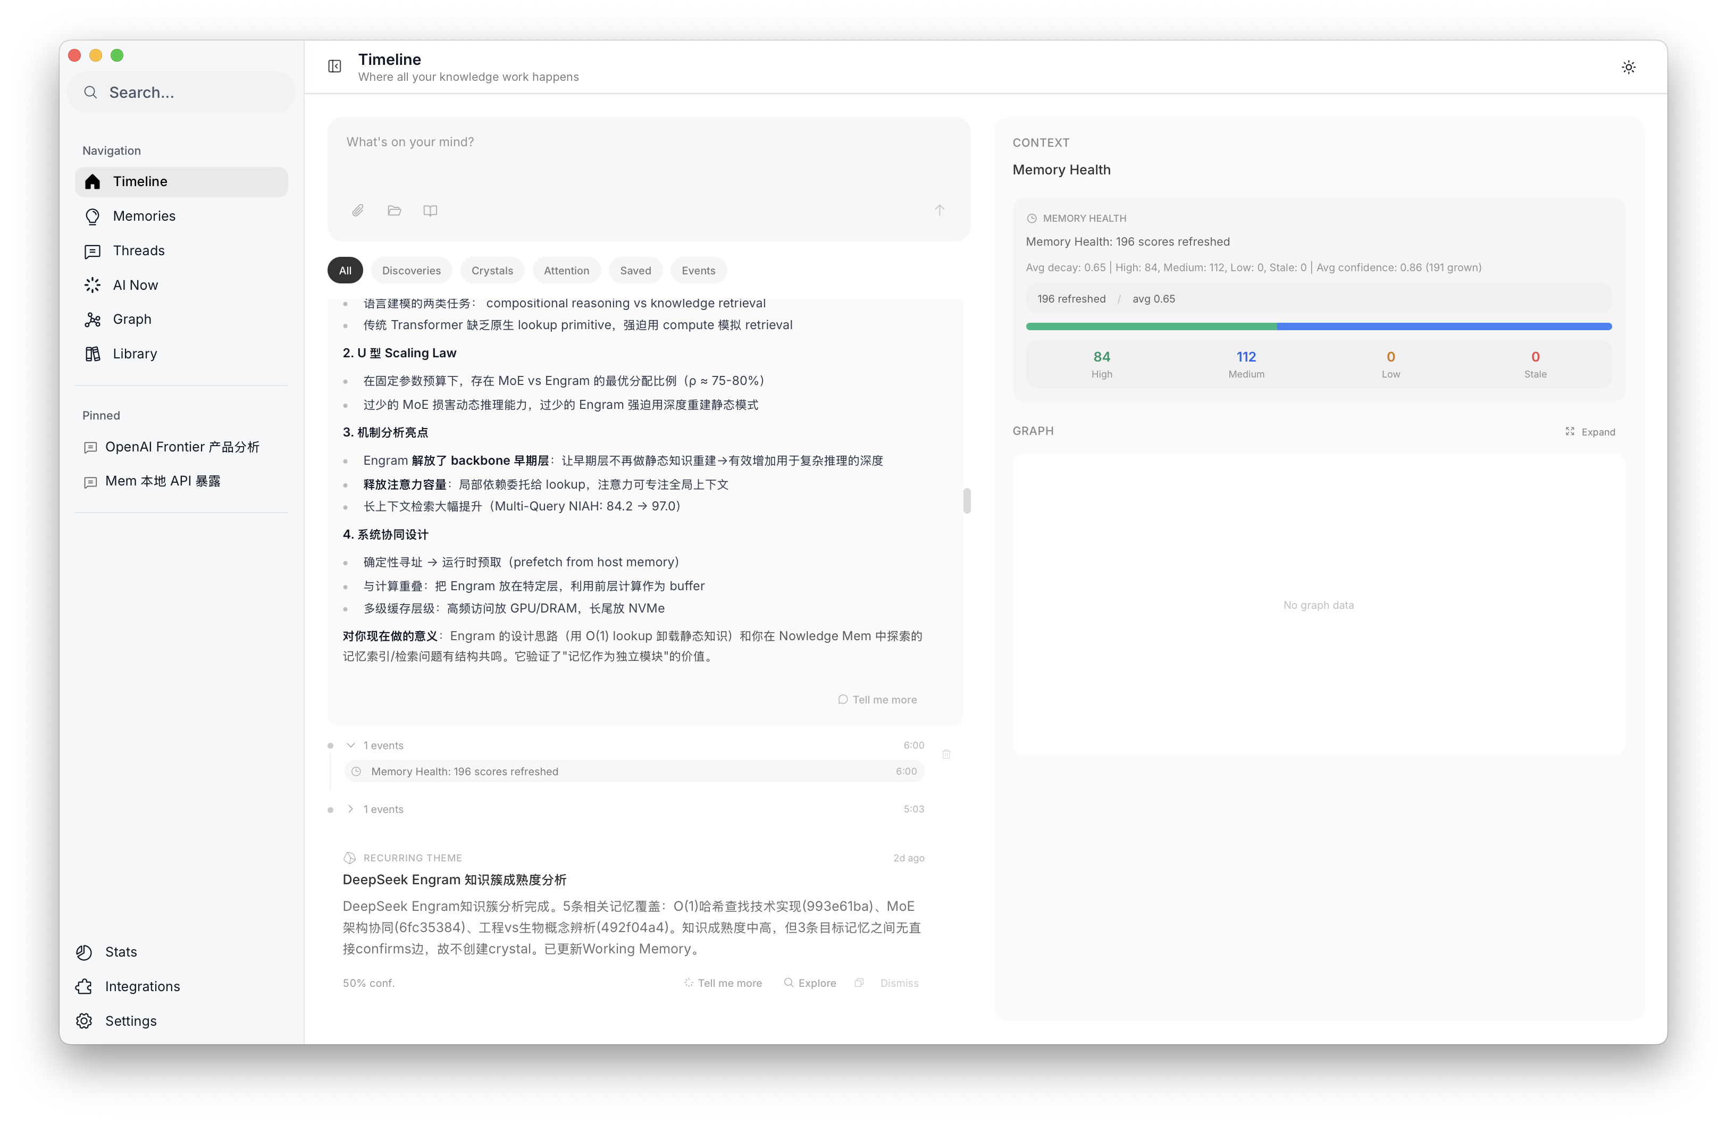
Task: Switch to the Crystals filter tab
Action: point(492,271)
